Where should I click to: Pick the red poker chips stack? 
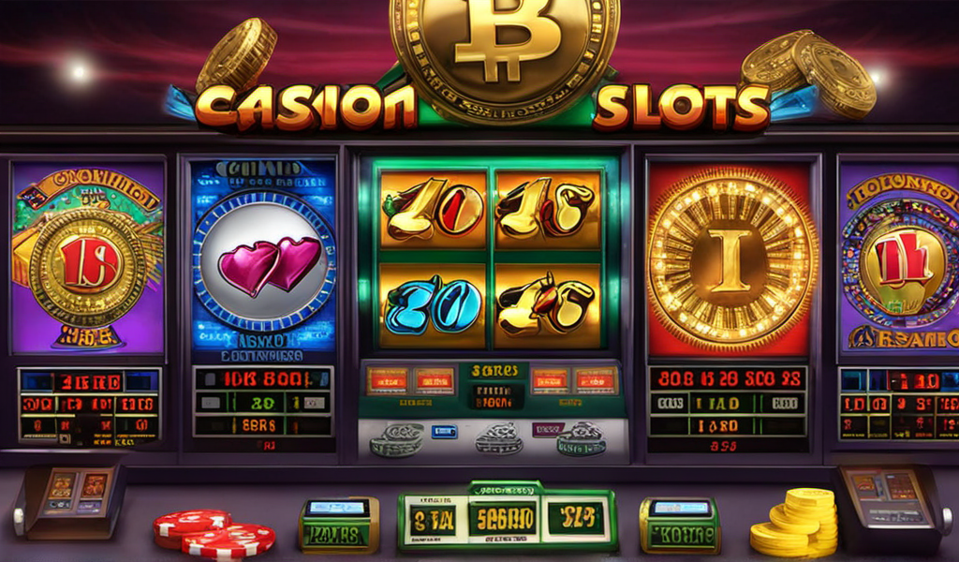click(213, 534)
